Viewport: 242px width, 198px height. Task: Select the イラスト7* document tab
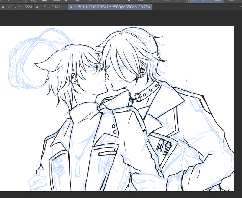(110, 7)
